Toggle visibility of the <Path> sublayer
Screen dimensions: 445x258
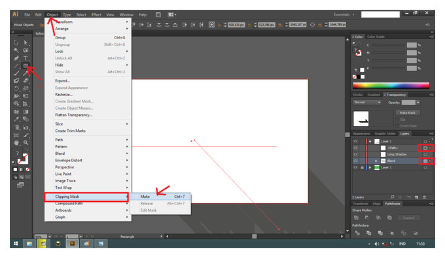click(355, 148)
